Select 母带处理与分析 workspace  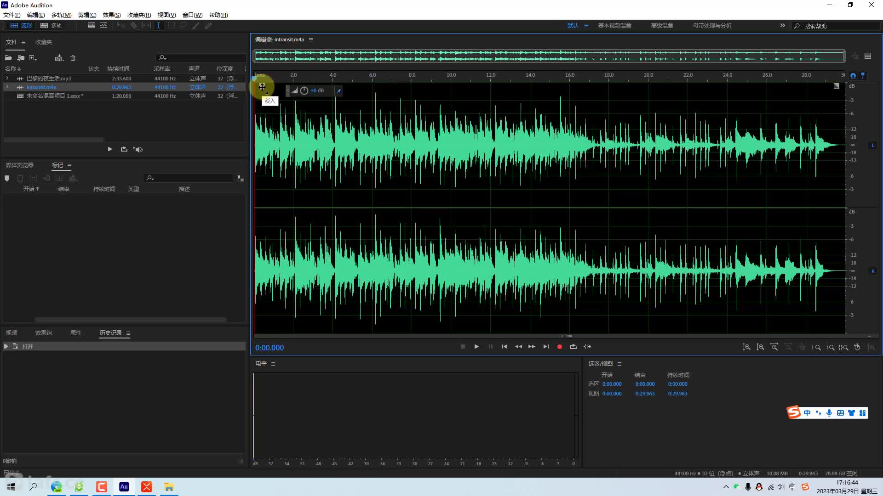tap(712, 26)
